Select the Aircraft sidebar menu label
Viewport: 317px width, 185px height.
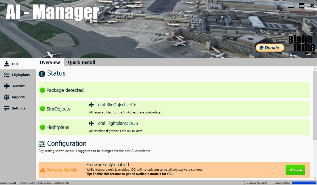click(19, 86)
